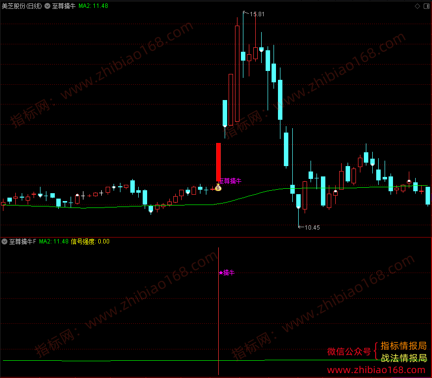Click the 微信公众号 red label

[x=349, y=351]
